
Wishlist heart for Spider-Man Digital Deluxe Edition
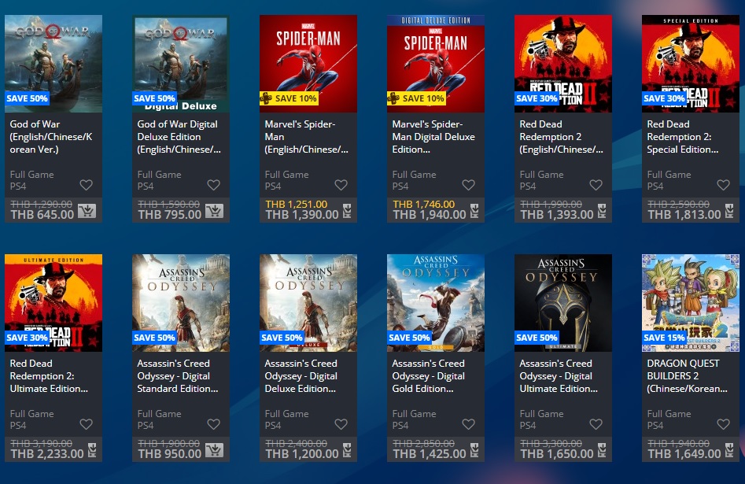click(x=468, y=185)
